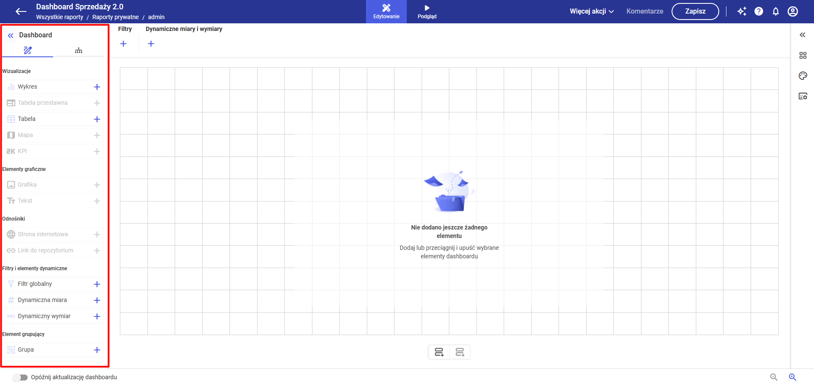The height and width of the screenshot is (386, 814).
Task: Open the pencil edit tab in Dashboard panel
Action: 28,50
